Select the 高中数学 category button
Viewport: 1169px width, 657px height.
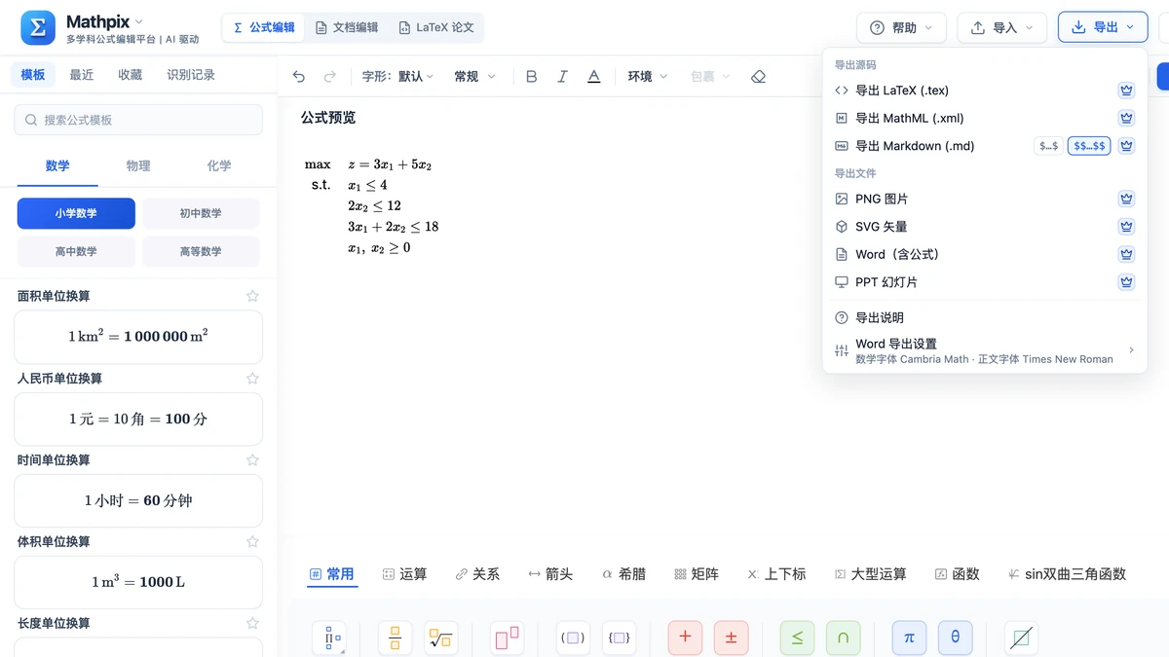coord(76,251)
